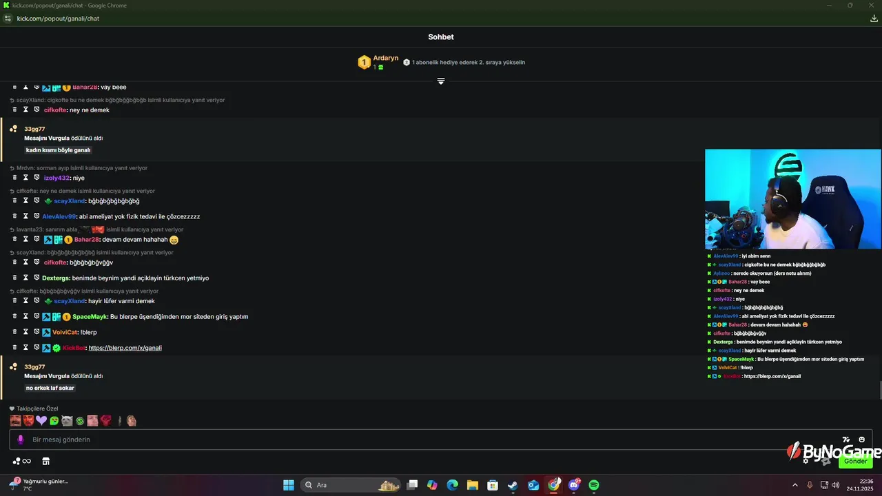Ban AlevAlev99 using the shield icon
Screen dimensions: 882x496
[x=37, y=216]
